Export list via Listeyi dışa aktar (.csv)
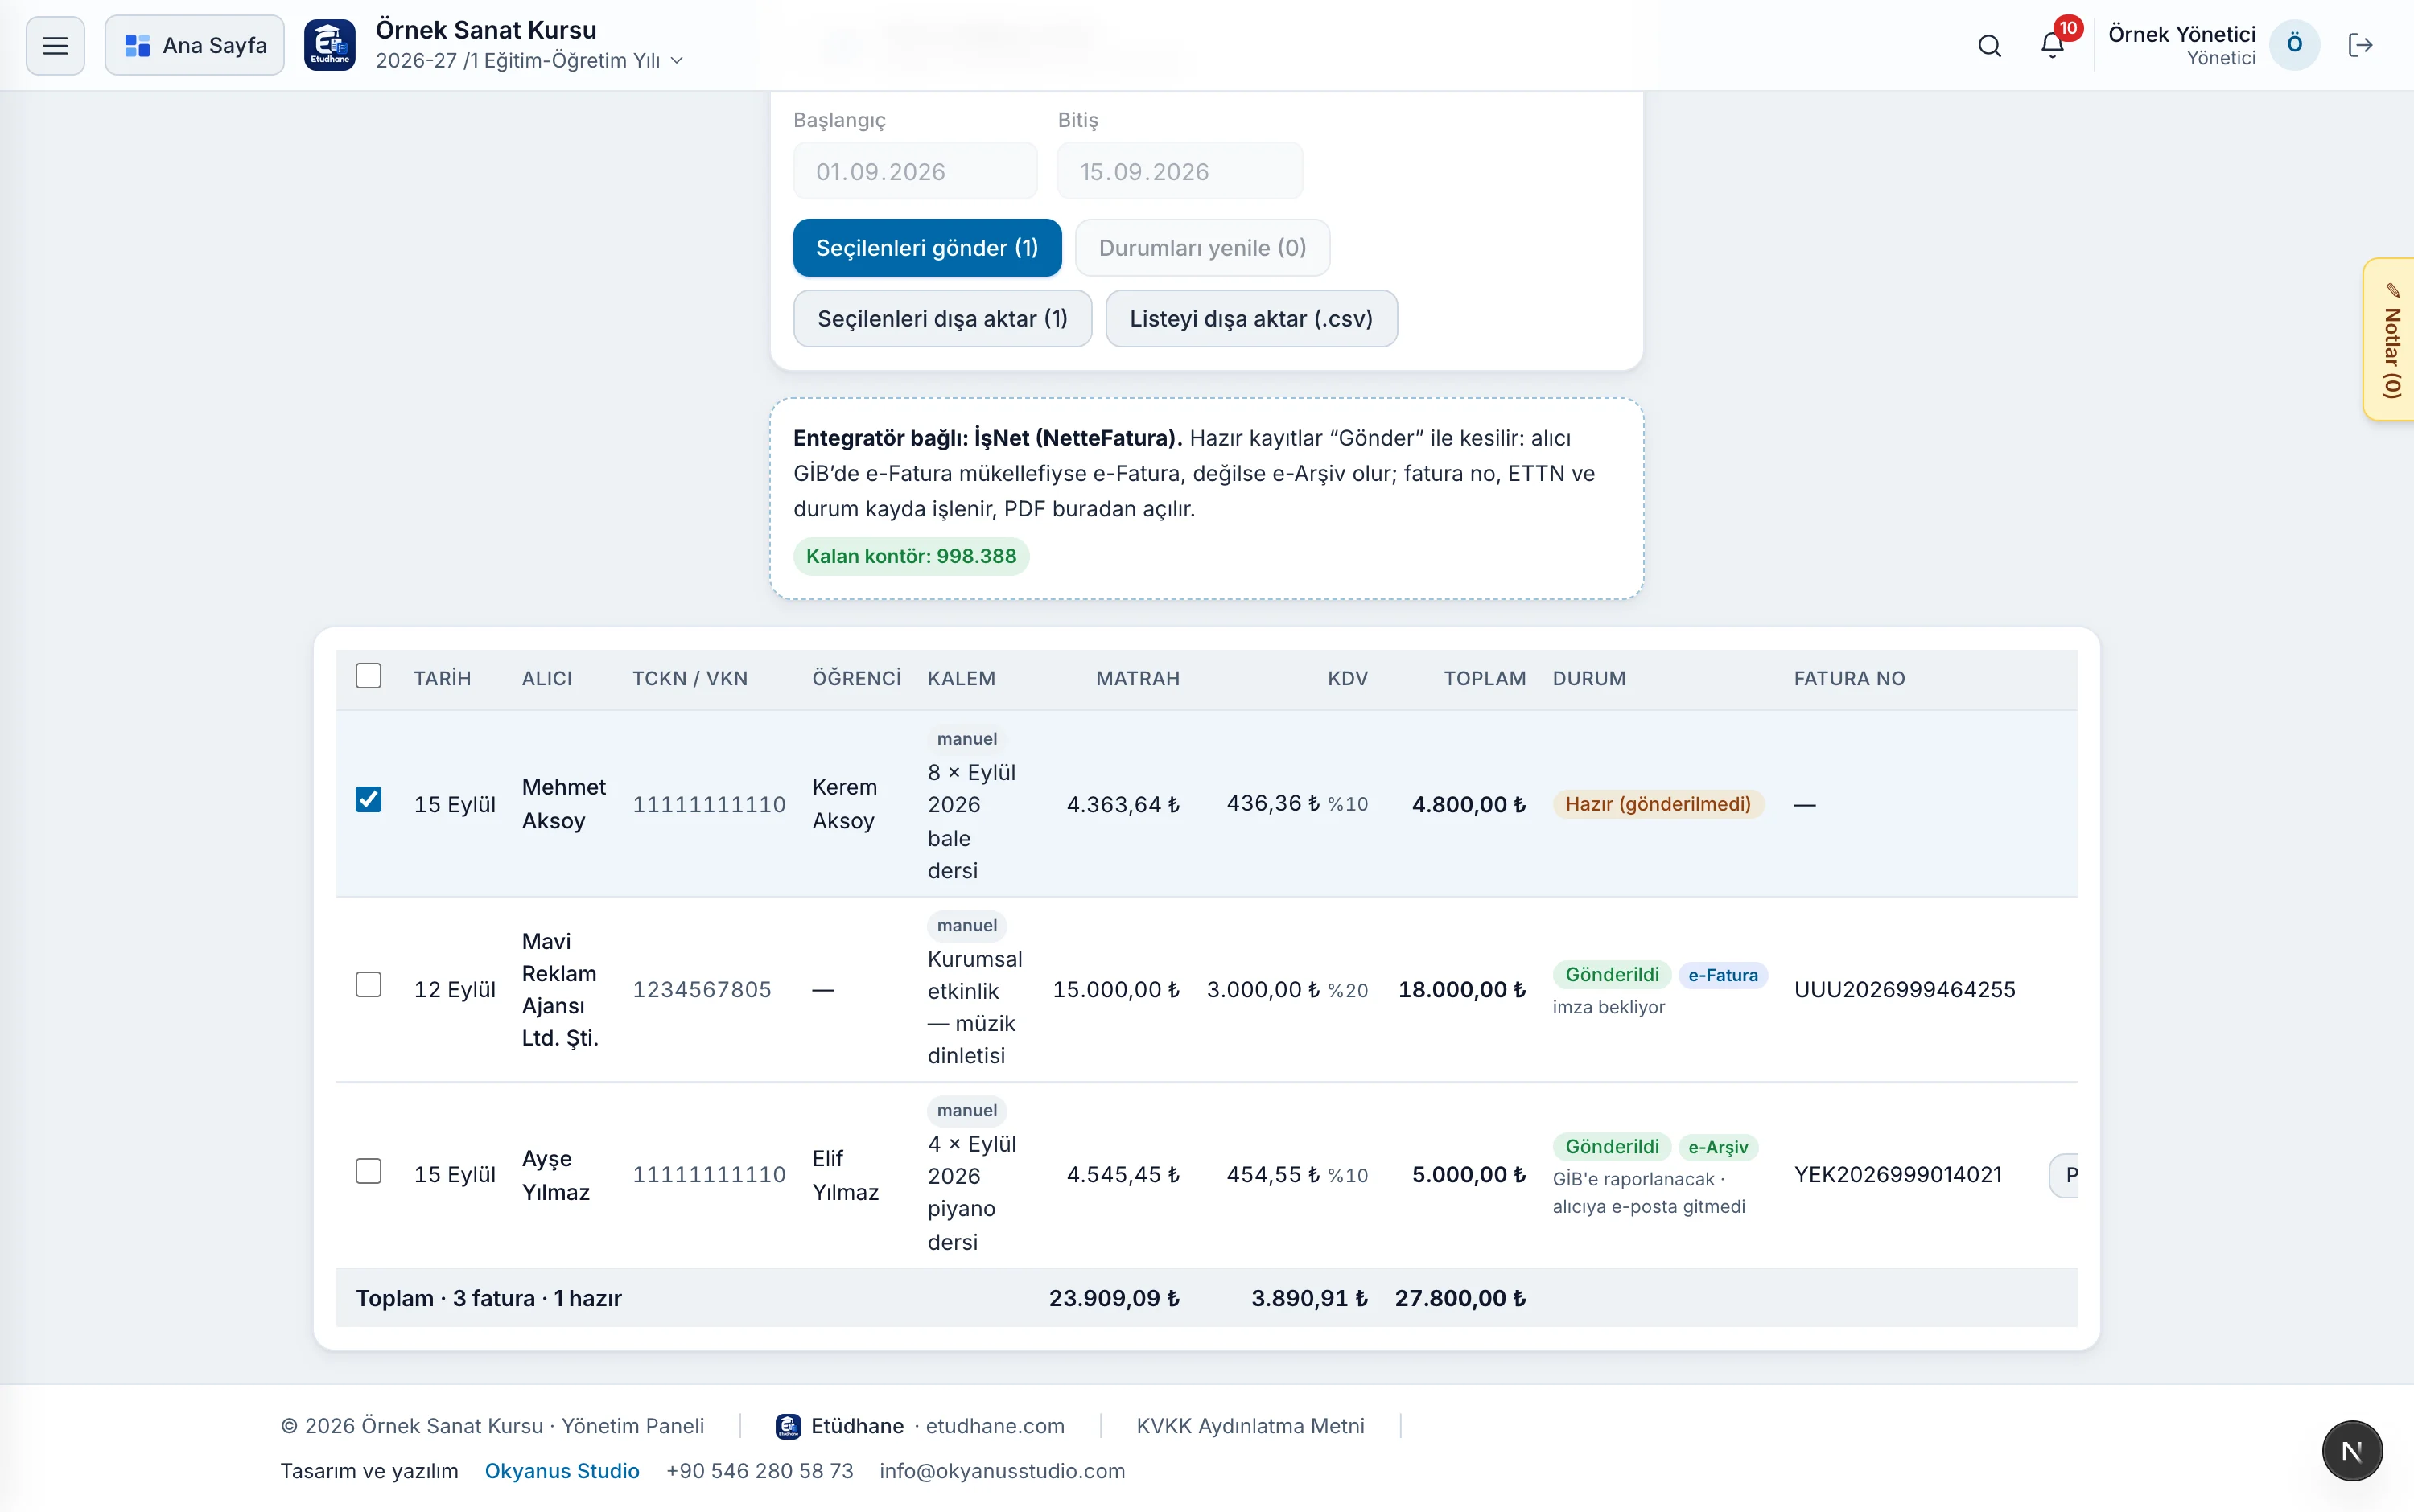This screenshot has height=1512, width=2414. (x=1251, y=319)
